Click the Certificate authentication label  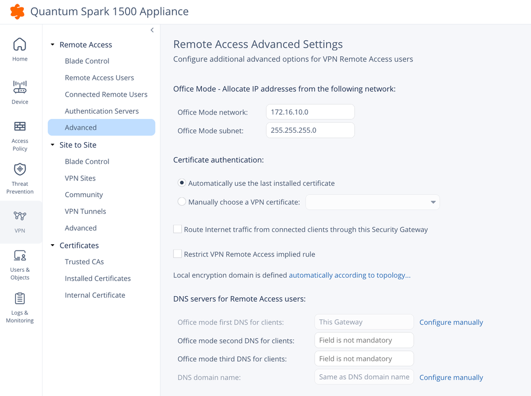218,160
